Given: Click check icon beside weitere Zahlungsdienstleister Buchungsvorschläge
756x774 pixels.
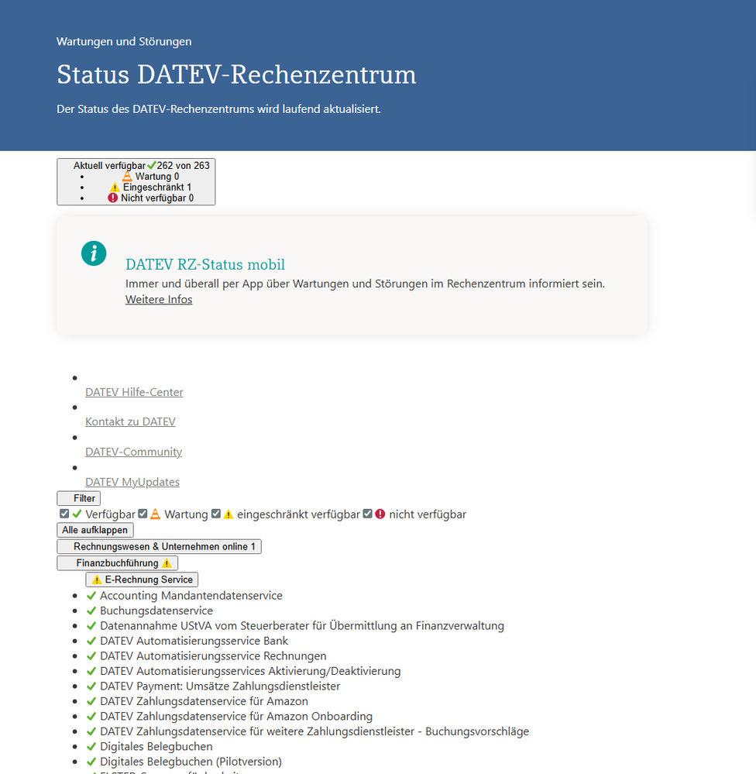Looking at the screenshot, I should click(91, 731).
